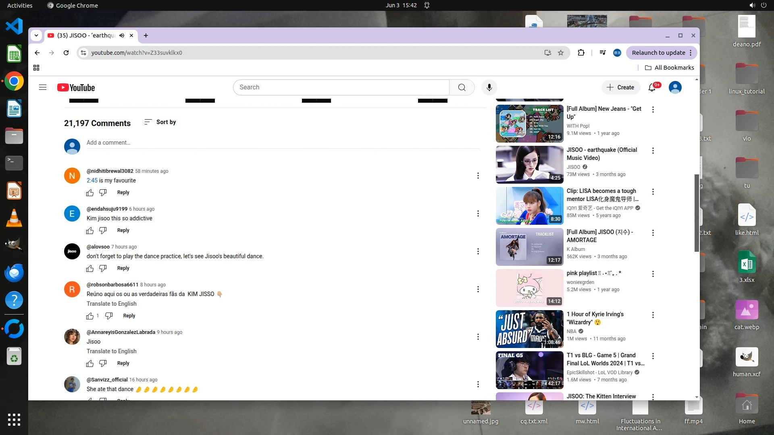The height and width of the screenshot is (435, 774).
Task: Click Reply under @AnnareyisGonzalezLabrada comment
Action: coord(123,363)
